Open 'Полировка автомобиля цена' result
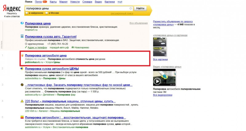 click(x=46, y=55)
